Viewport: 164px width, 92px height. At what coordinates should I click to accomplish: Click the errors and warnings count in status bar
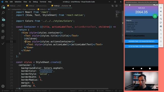(18, 91)
